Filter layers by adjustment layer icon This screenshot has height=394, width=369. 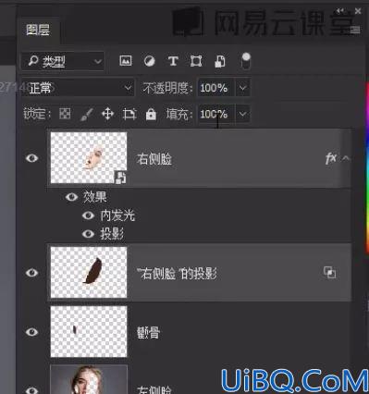click(x=150, y=61)
